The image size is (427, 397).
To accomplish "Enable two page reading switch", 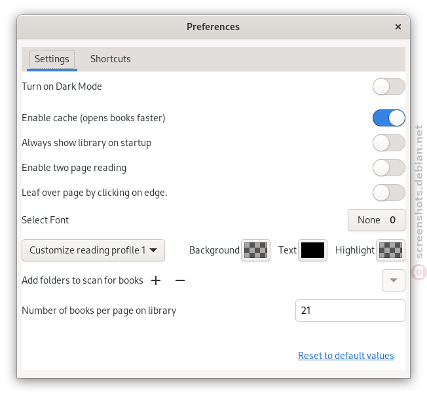I will pyautogui.click(x=388, y=168).
